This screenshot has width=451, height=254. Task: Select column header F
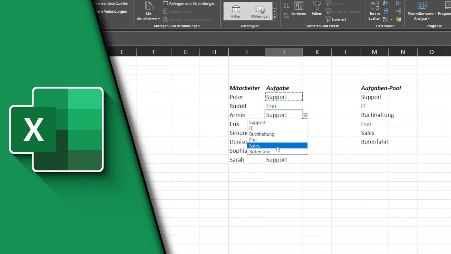pyautogui.click(x=154, y=52)
